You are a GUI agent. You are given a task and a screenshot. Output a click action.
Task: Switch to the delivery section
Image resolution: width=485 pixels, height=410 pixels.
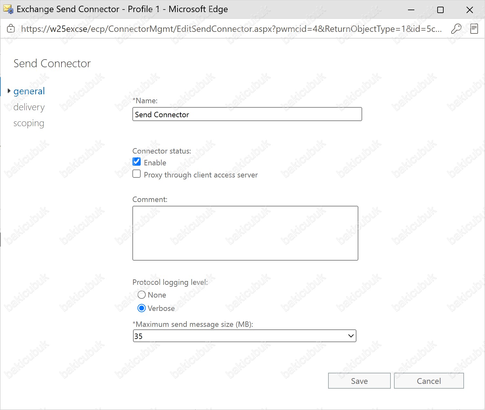(29, 107)
